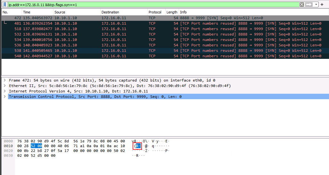Click the Protocol column header
Viewport: 329px width, 175px height.
coord(155,12)
